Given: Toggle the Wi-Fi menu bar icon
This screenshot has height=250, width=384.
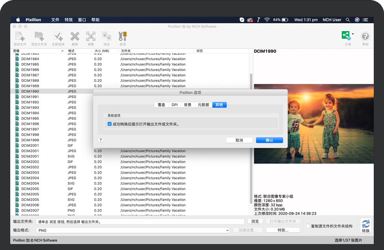Looking at the screenshot, I should coord(267,19).
